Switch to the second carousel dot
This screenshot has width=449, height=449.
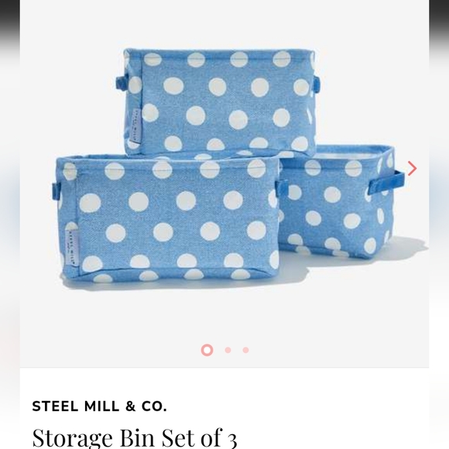point(228,350)
